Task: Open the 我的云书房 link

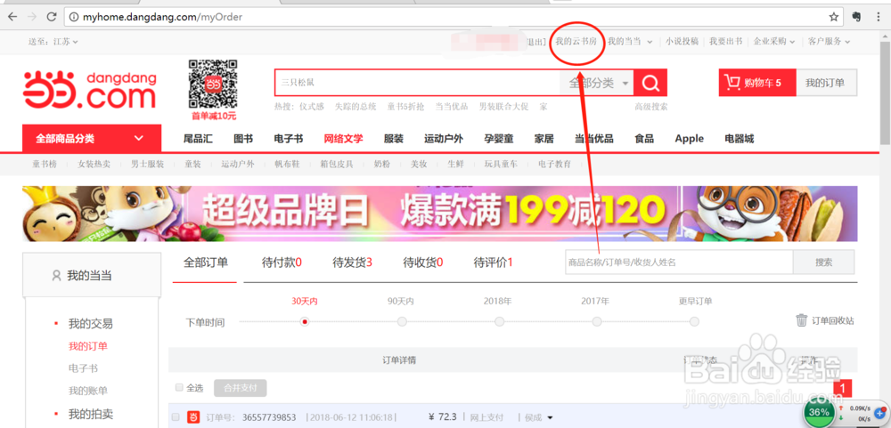Action: [576, 42]
